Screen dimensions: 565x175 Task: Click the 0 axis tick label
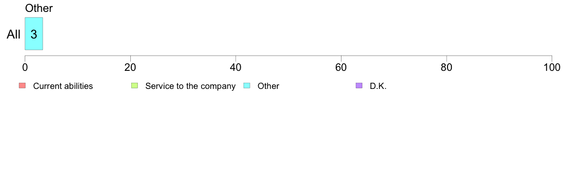point(25,68)
